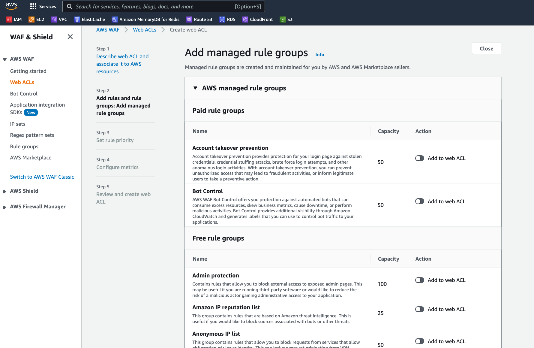The width and height of the screenshot is (534, 348).
Task: Go to Step 1 Describe web ACL link
Action: pos(122,64)
